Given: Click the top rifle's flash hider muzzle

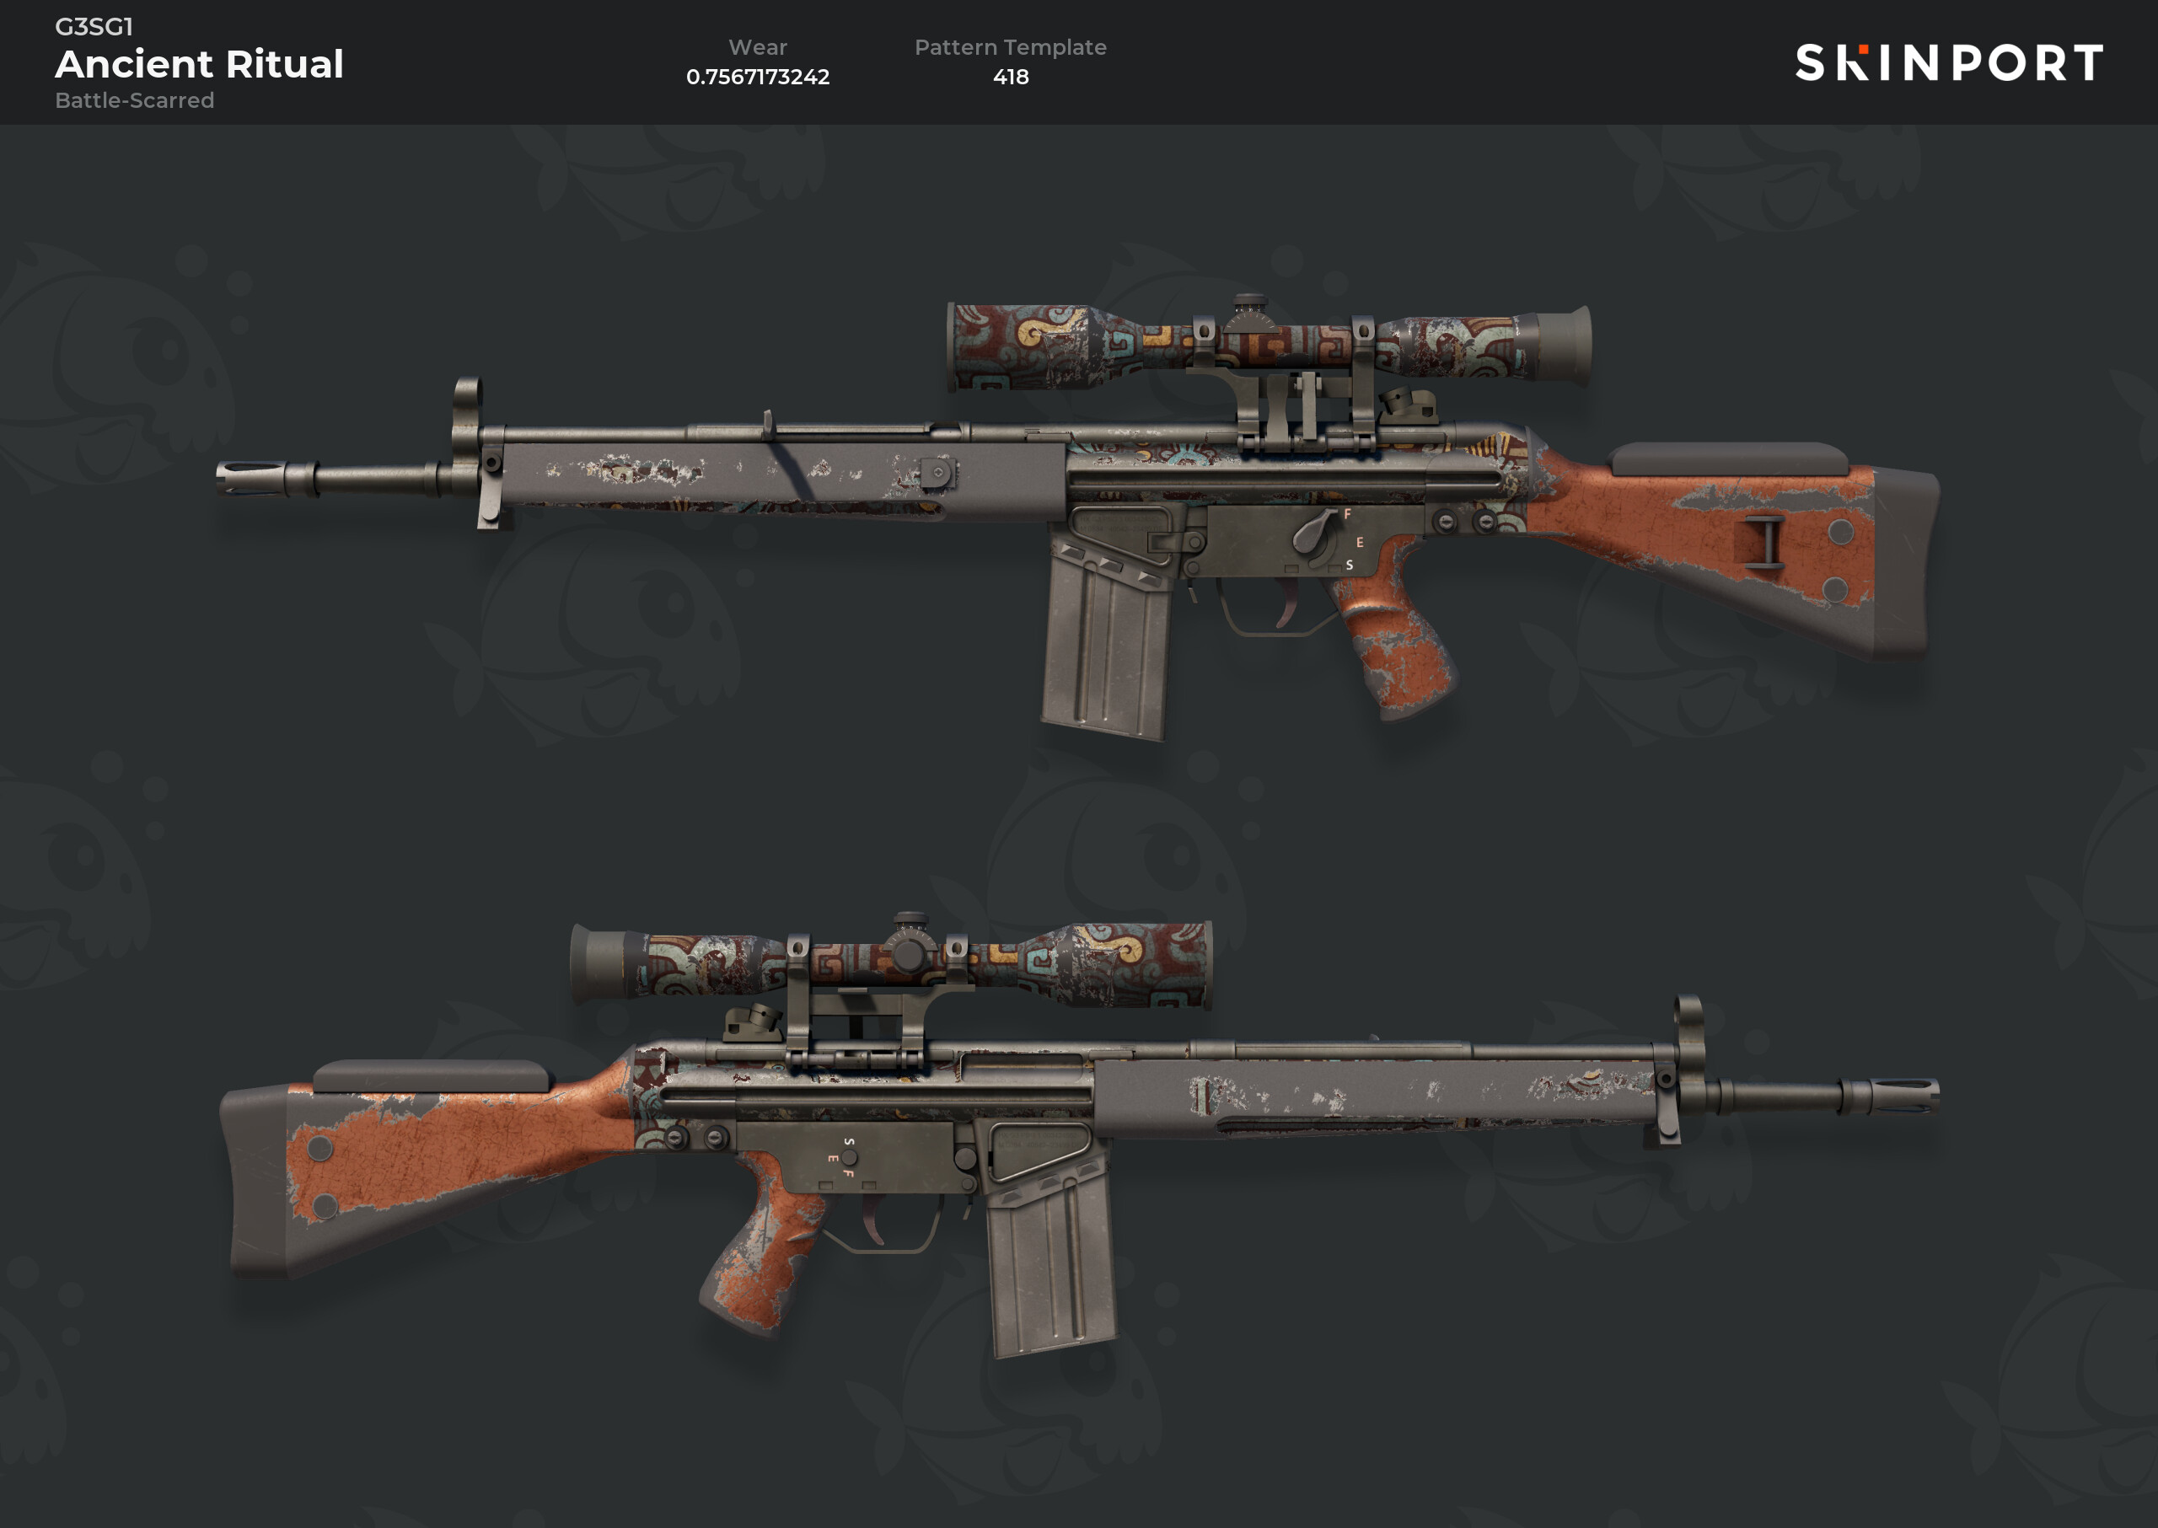Looking at the screenshot, I should 252,478.
